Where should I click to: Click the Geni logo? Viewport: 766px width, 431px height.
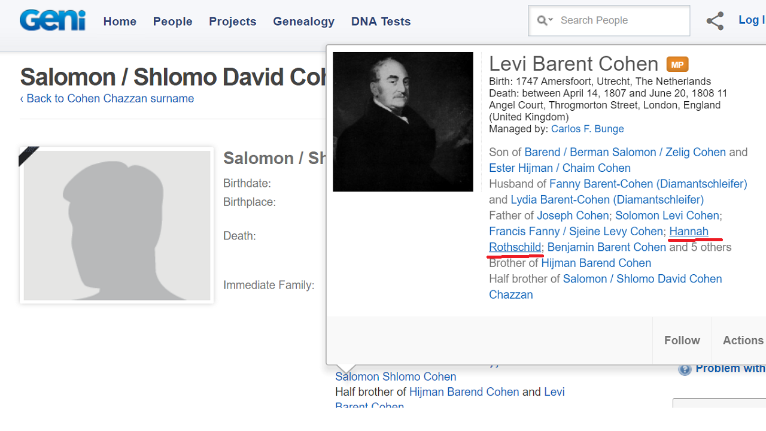[52, 20]
